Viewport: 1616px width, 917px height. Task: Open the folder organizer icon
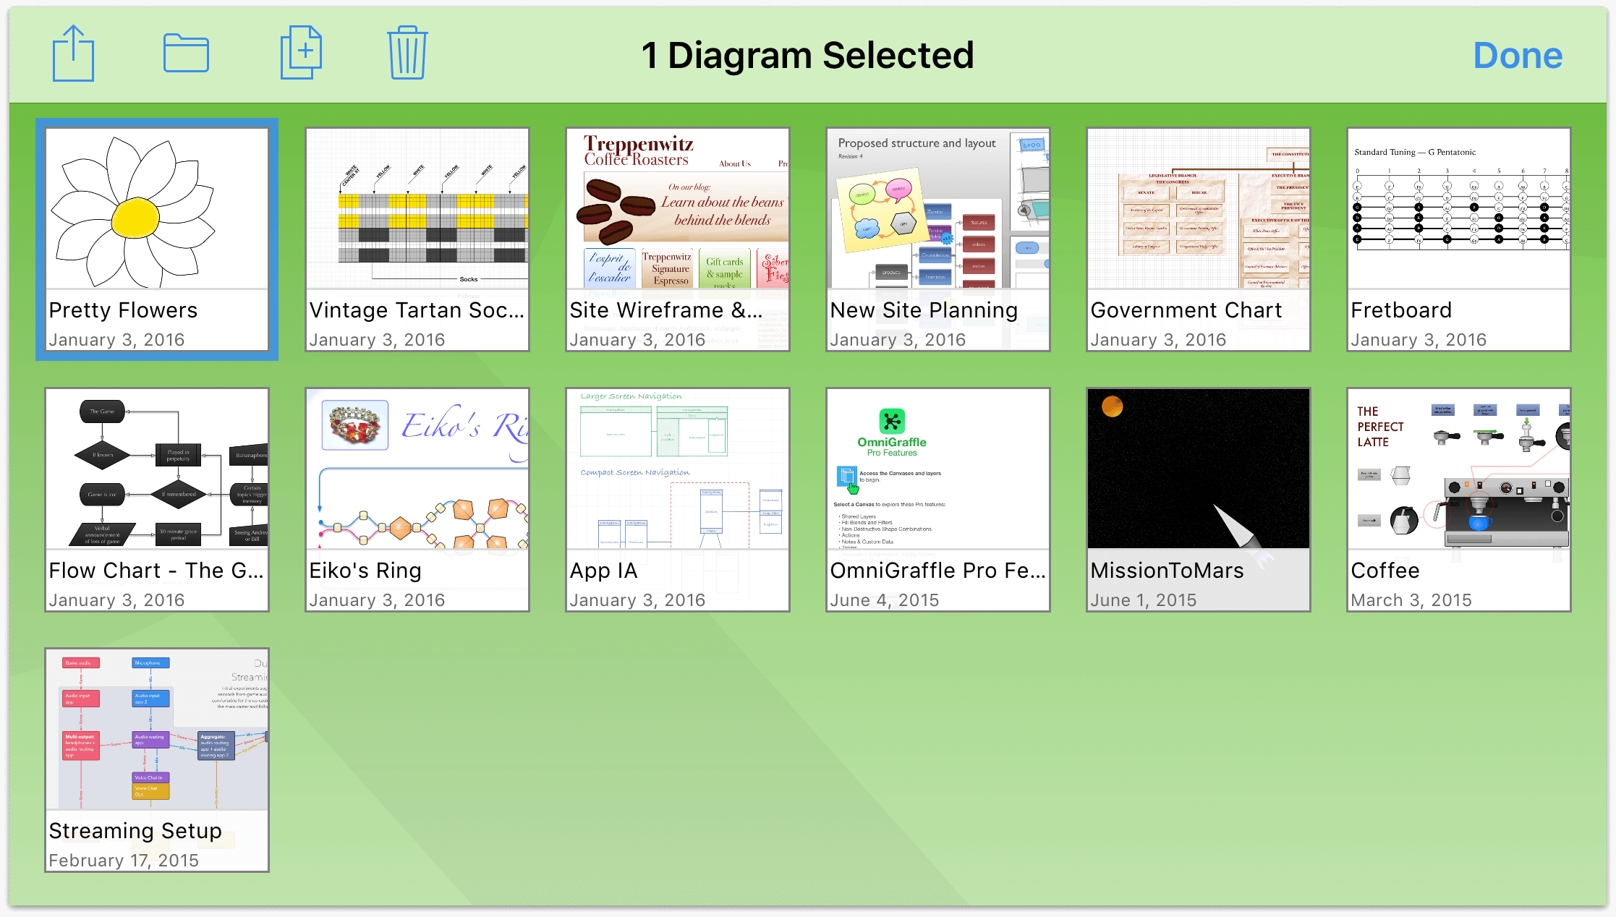point(185,54)
